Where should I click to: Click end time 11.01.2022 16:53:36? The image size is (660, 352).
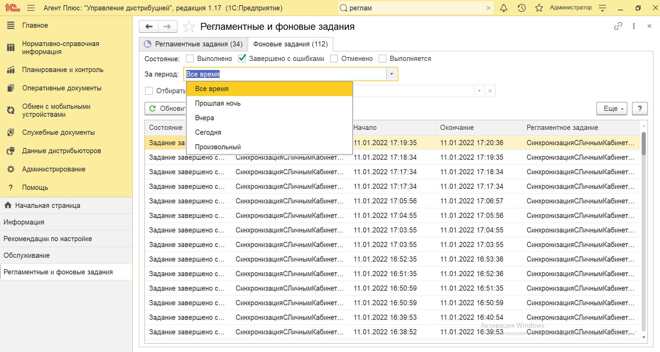tap(472, 259)
